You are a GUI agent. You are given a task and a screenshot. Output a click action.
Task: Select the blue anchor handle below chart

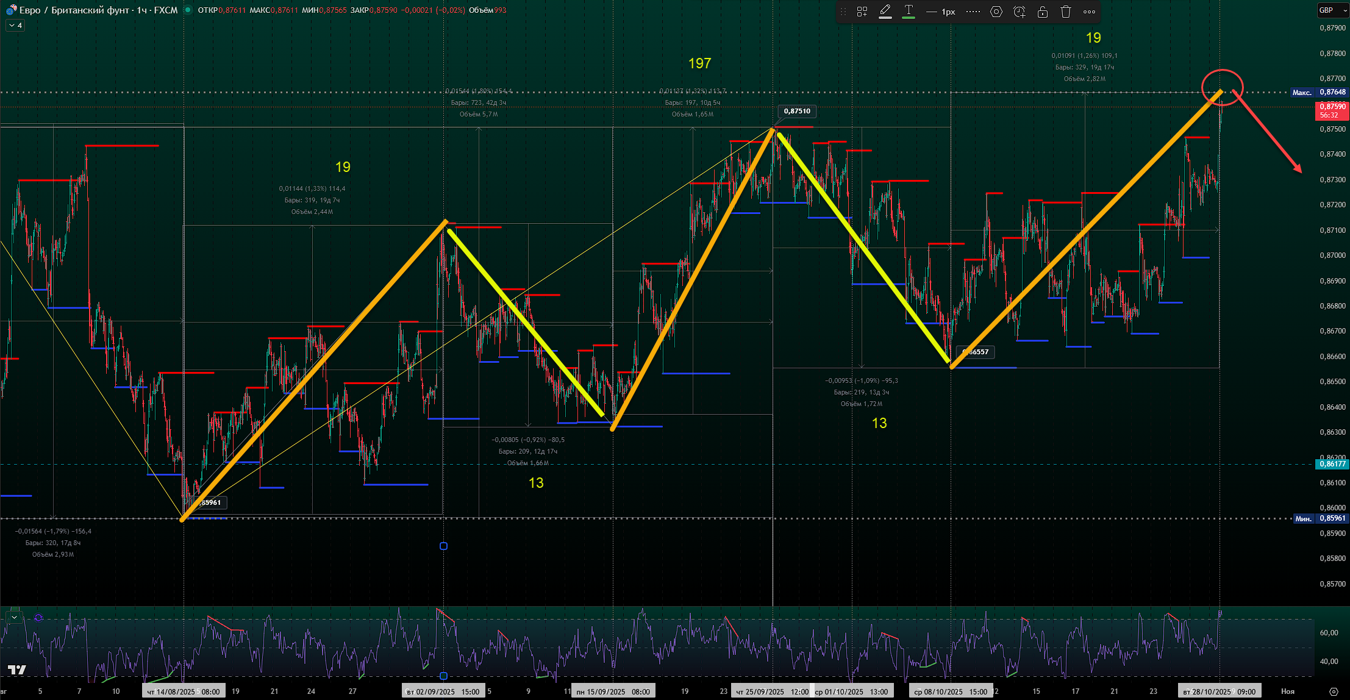coord(443,546)
